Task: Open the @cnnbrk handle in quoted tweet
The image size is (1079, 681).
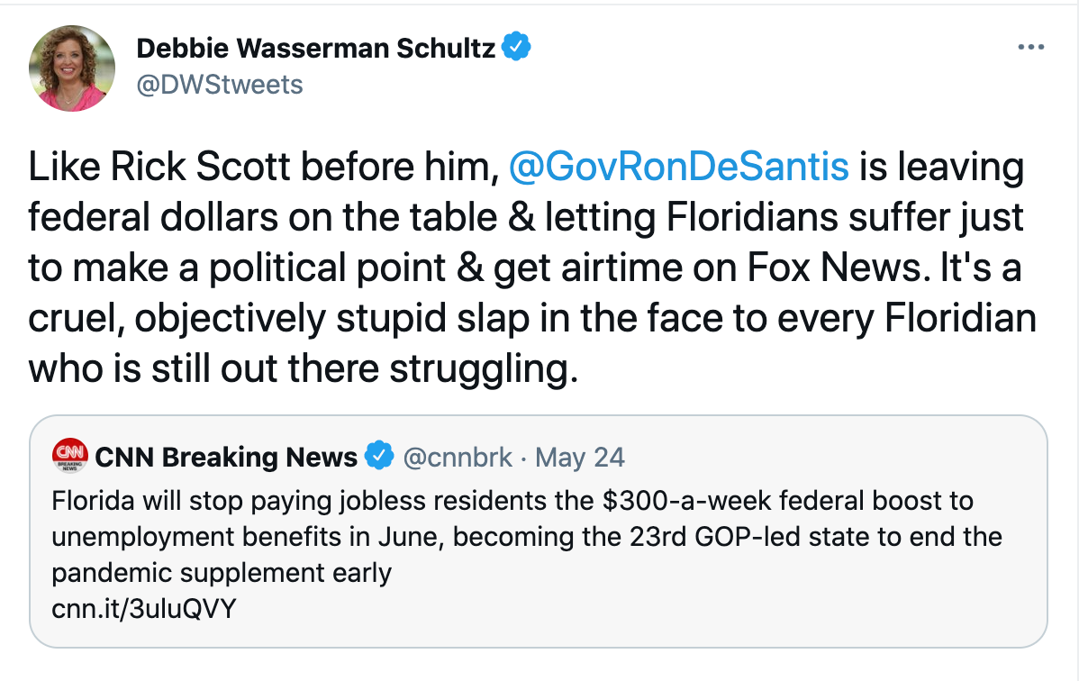Action: pyautogui.click(x=457, y=458)
